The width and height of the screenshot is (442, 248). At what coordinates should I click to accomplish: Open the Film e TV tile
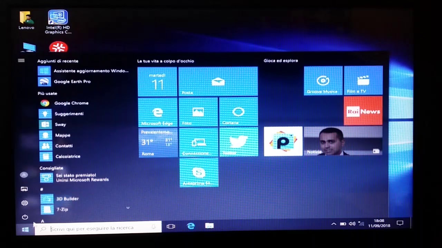click(x=363, y=80)
